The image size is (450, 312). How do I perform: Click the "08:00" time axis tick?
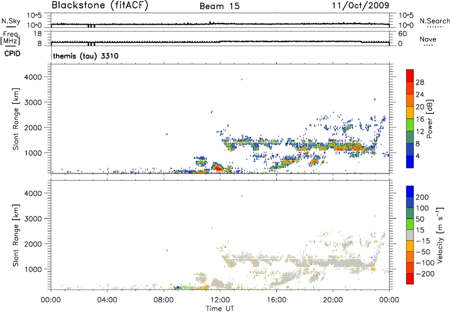click(x=164, y=300)
